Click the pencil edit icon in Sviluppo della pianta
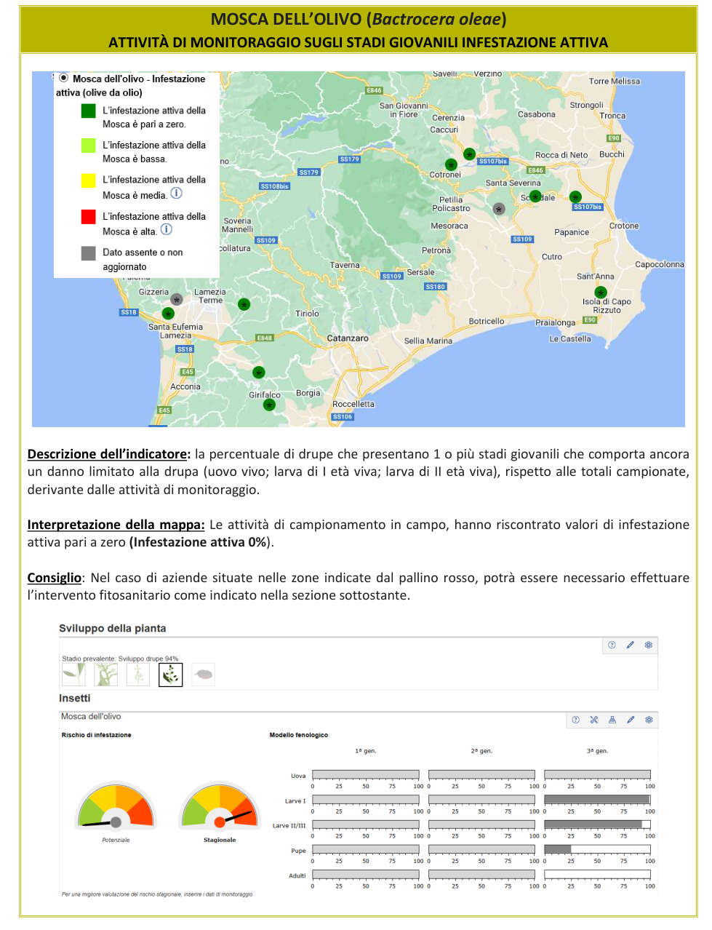This screenshot has width=712, height=930. coord(630,645)
